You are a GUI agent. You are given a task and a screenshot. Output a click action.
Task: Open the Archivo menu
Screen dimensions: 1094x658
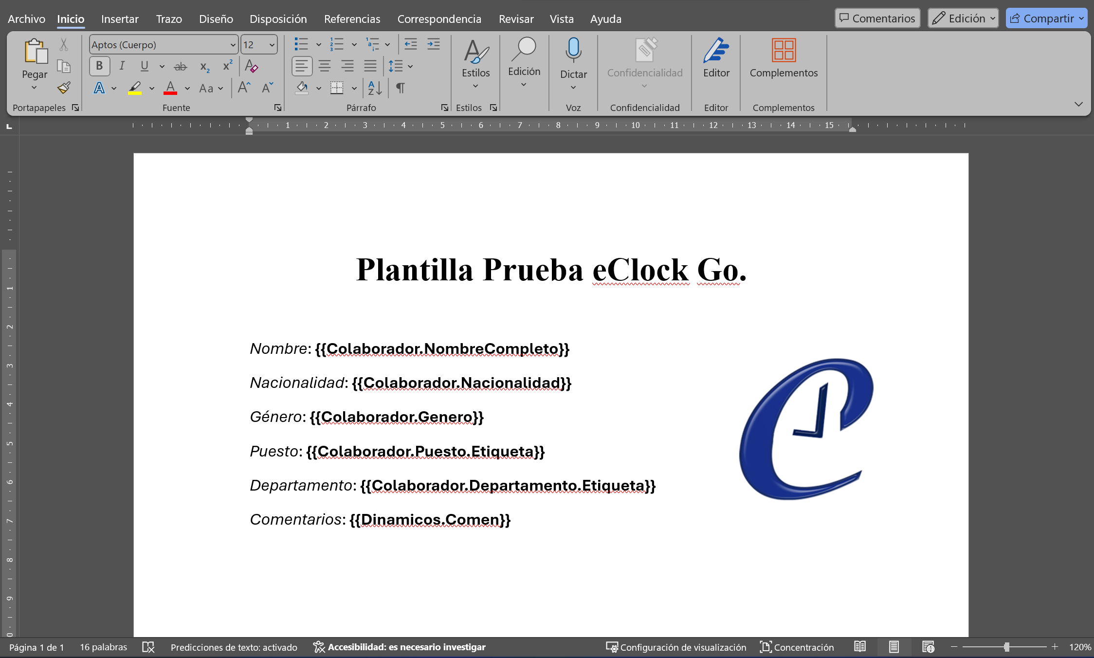tap(26, 18)
